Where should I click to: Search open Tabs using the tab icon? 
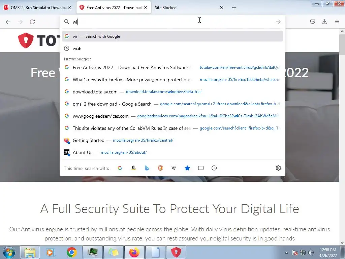[201, 168]
